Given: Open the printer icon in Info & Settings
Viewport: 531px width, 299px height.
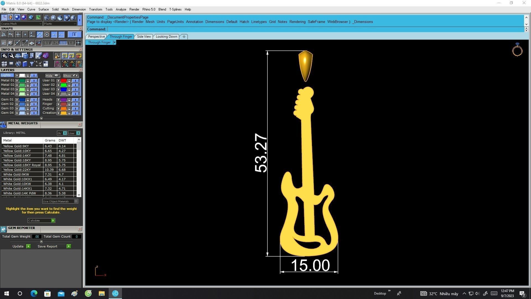Looking at the screenshot, I should point(18,56).
